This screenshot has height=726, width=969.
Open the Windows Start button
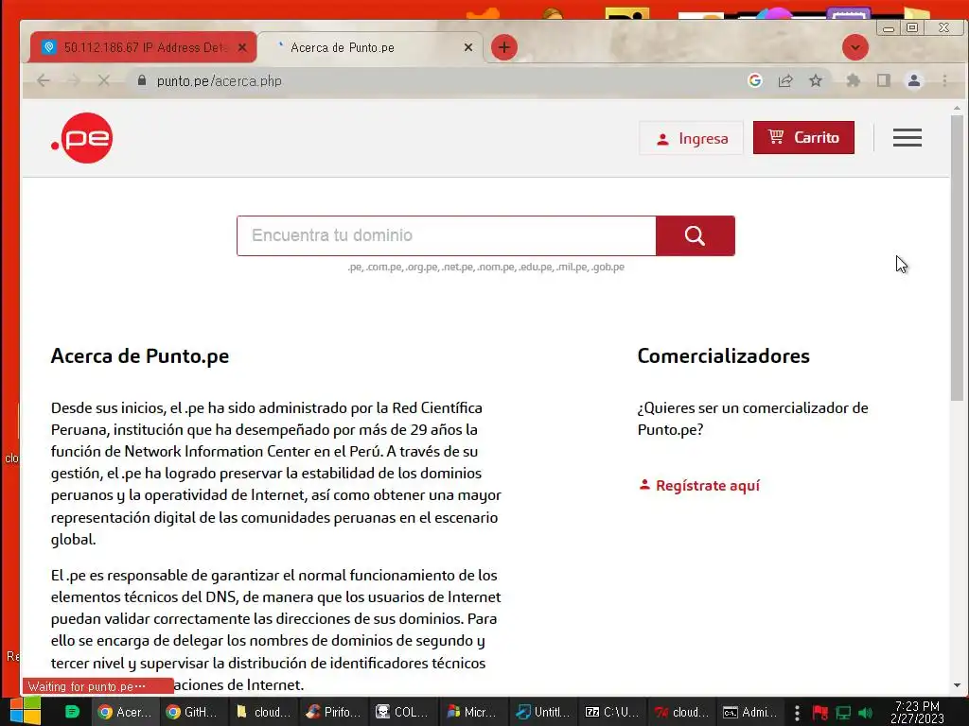point(25,712)
